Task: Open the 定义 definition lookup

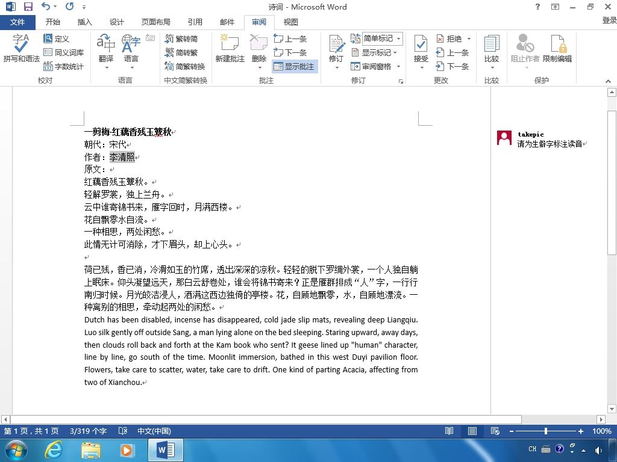Action: pyautogui.click(x=56, y=38)
